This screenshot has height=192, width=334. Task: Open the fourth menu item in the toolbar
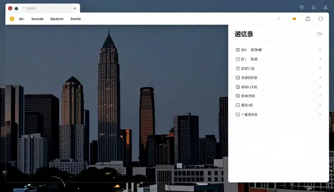[x=76, y=19]
